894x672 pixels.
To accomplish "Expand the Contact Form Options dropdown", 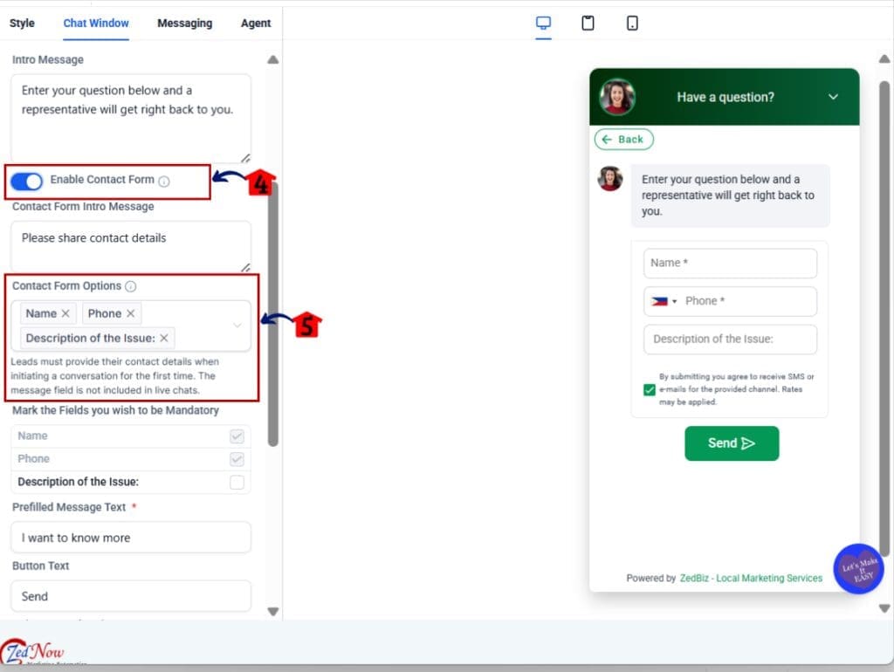I will tap(237, 325).
